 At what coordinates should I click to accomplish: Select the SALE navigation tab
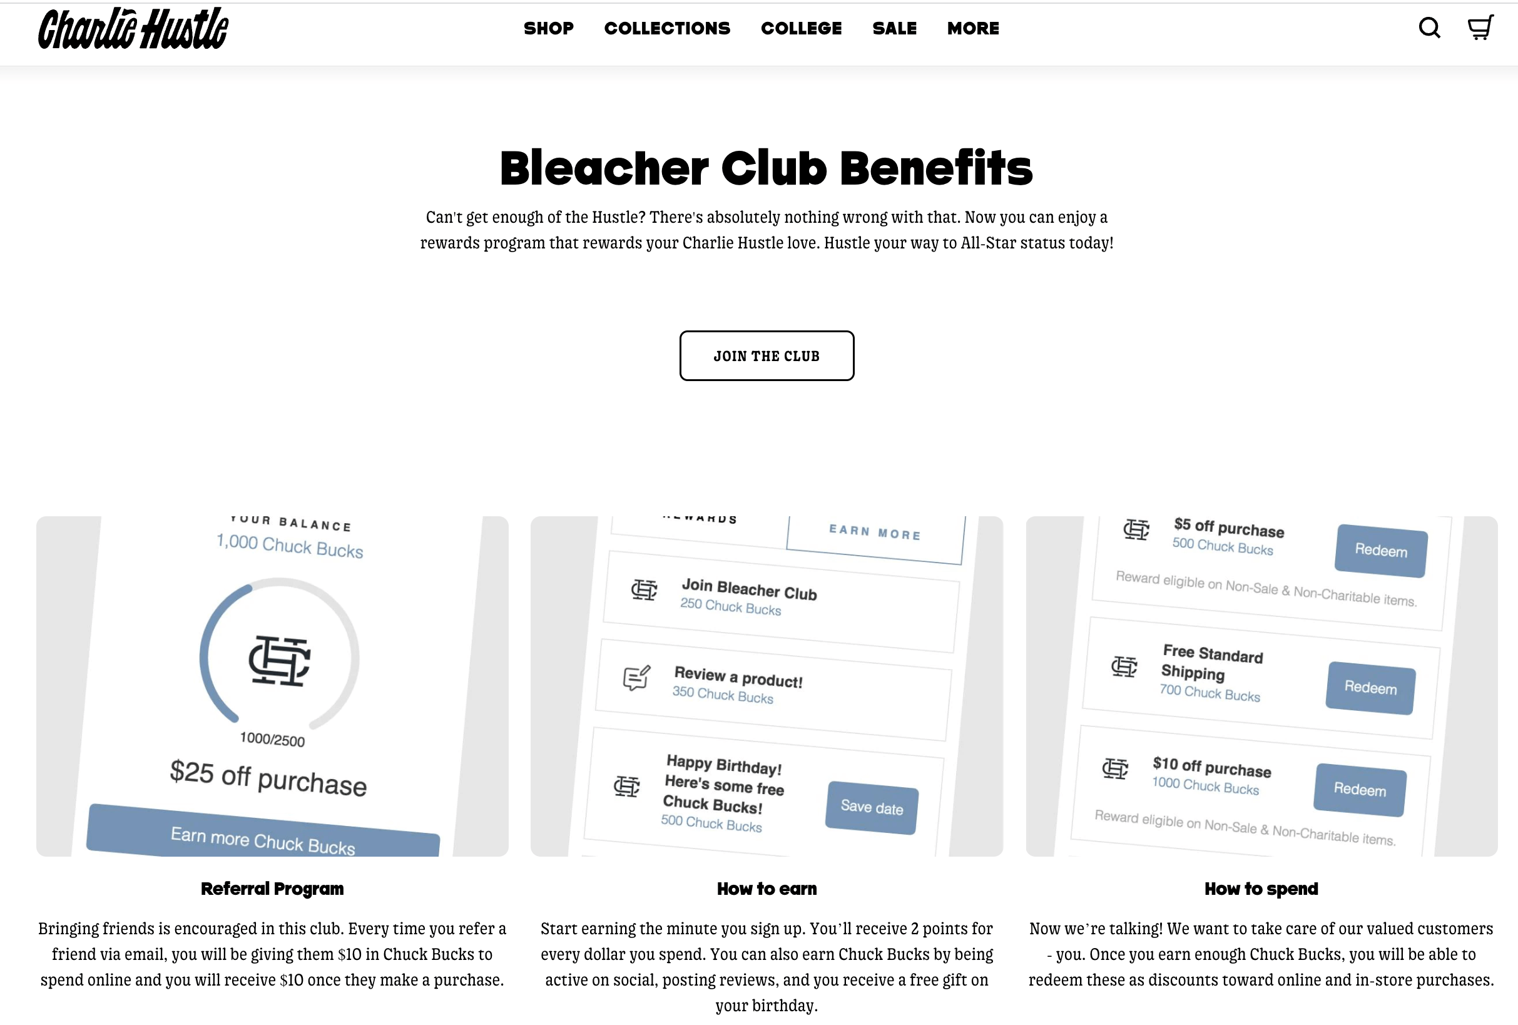(895, 28)
